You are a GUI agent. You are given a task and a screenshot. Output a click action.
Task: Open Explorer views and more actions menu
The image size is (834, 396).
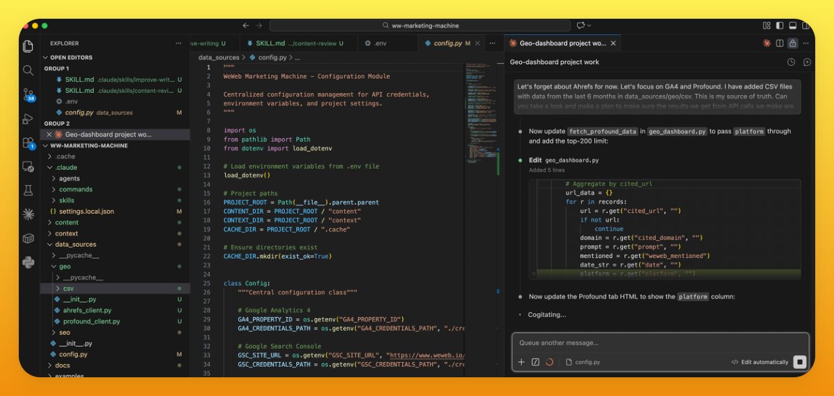pyautogui.click(x=180, y=43)
